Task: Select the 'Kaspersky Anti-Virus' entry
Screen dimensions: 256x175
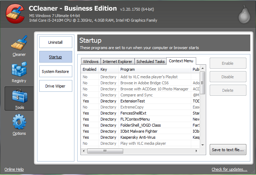Action: point(140,137)
